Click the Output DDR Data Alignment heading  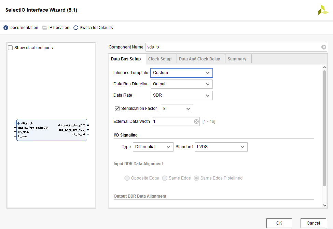click(140, 196)
